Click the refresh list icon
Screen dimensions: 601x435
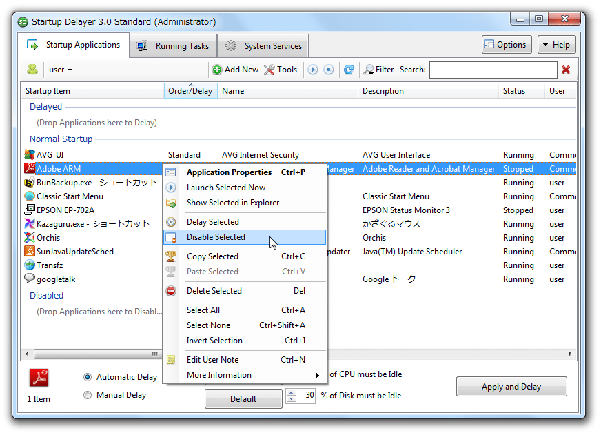click(349, 70)
